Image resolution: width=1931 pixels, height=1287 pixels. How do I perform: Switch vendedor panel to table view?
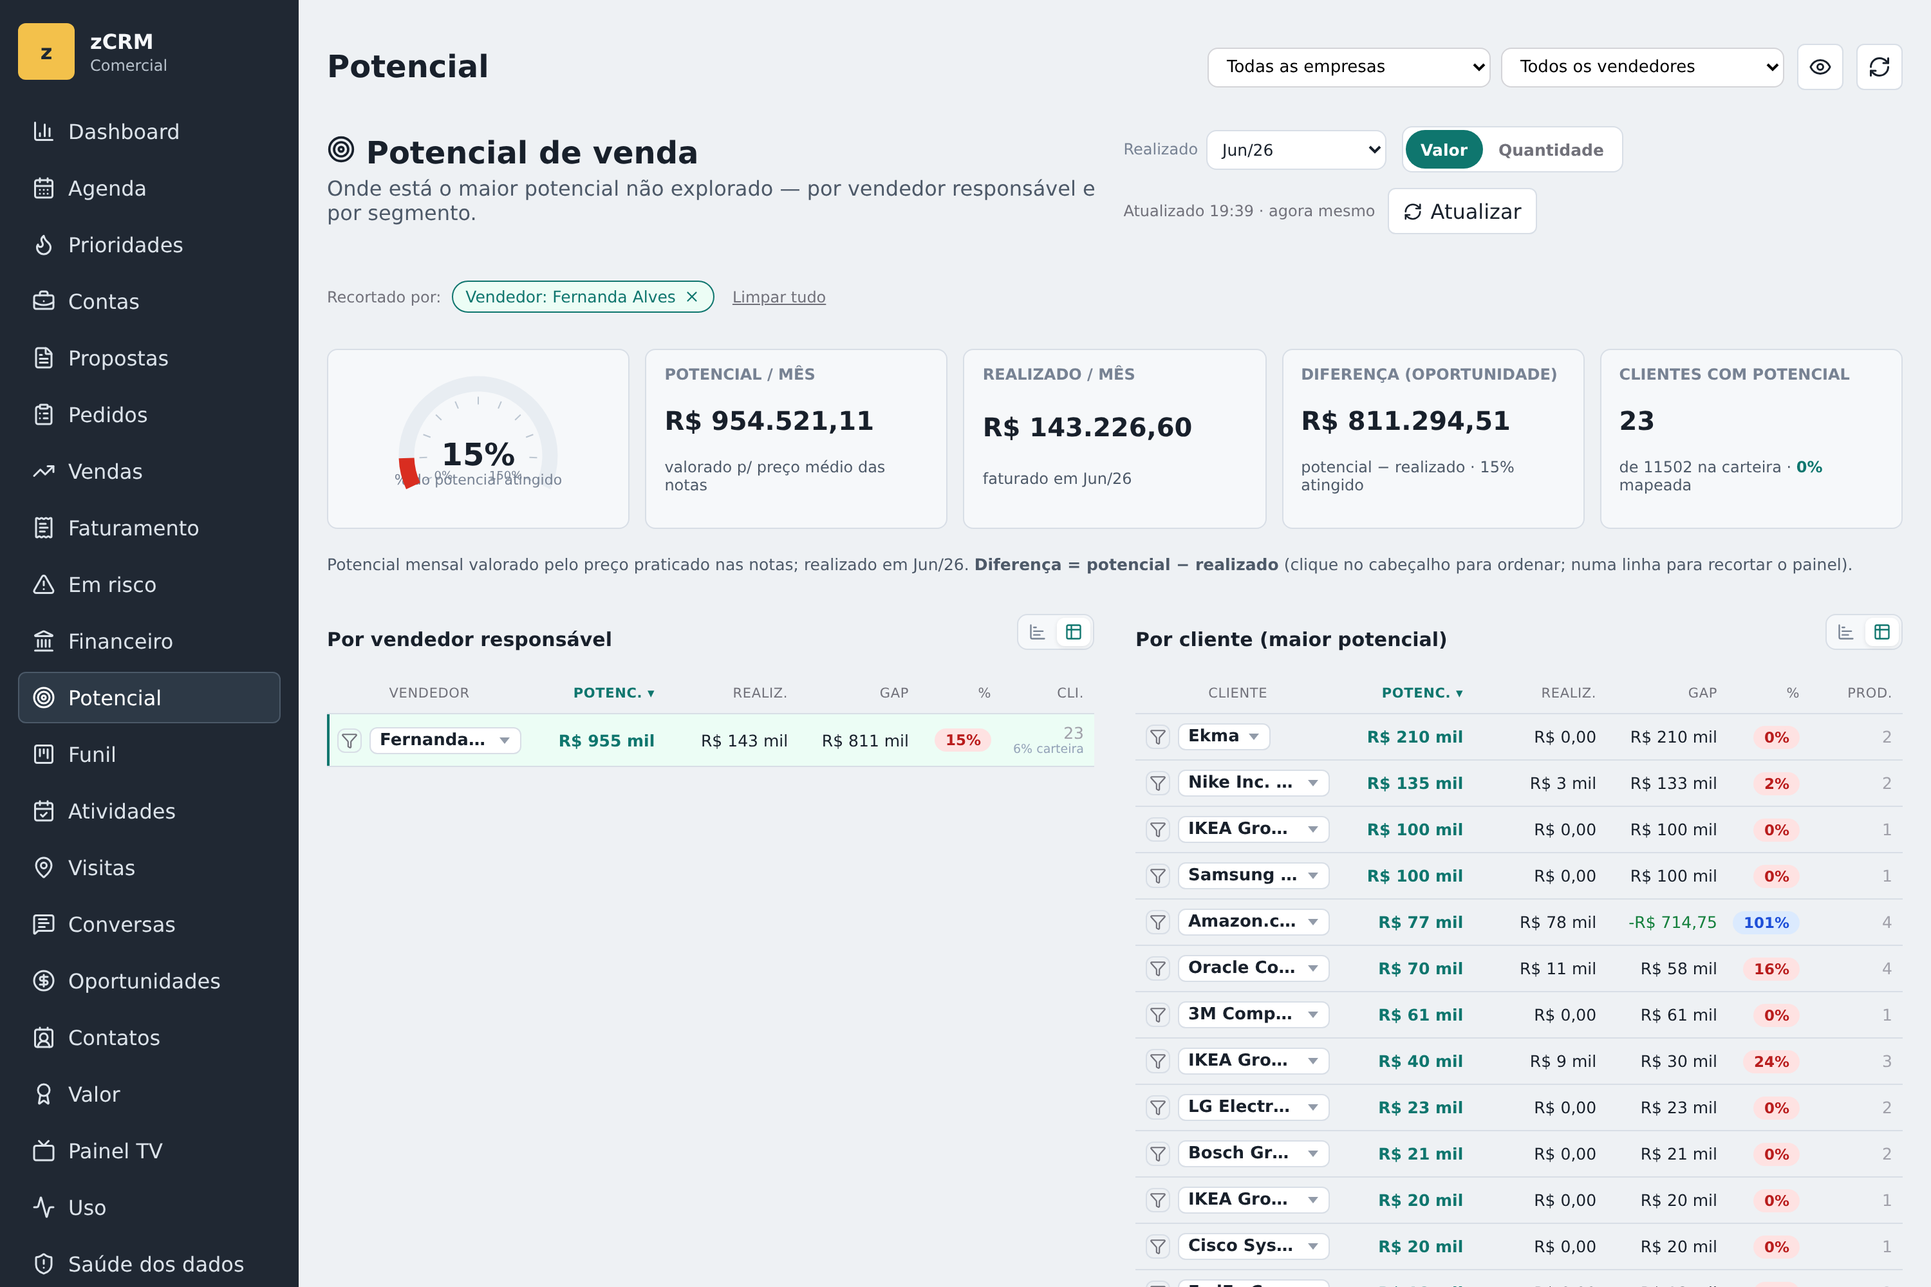point(1073,632)
